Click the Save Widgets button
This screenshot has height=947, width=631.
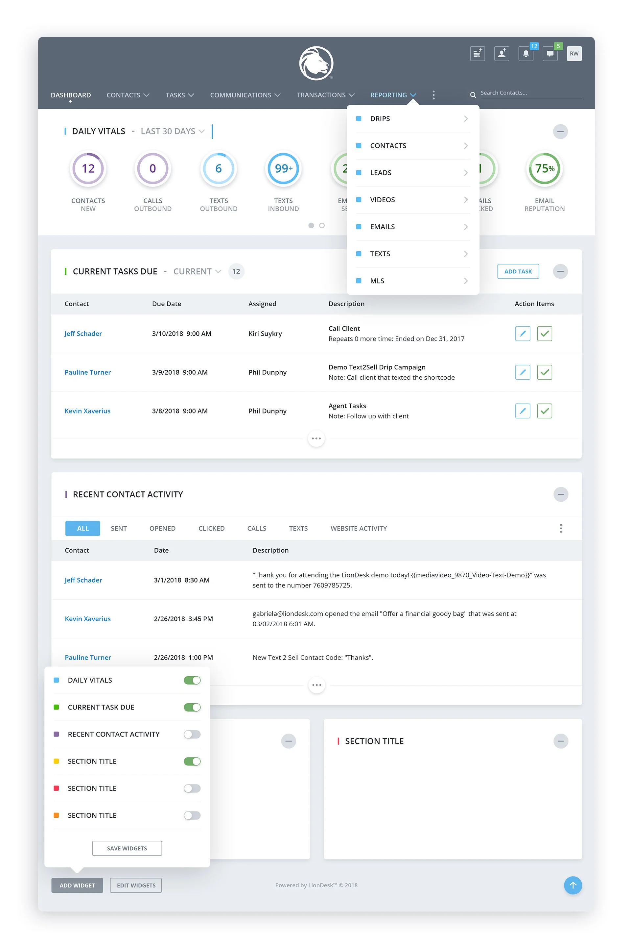(127, 848)
